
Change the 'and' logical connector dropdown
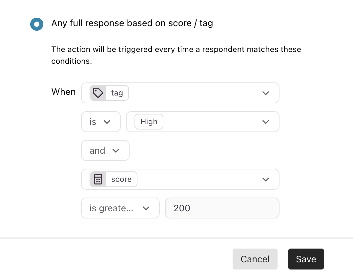(105, 150)
